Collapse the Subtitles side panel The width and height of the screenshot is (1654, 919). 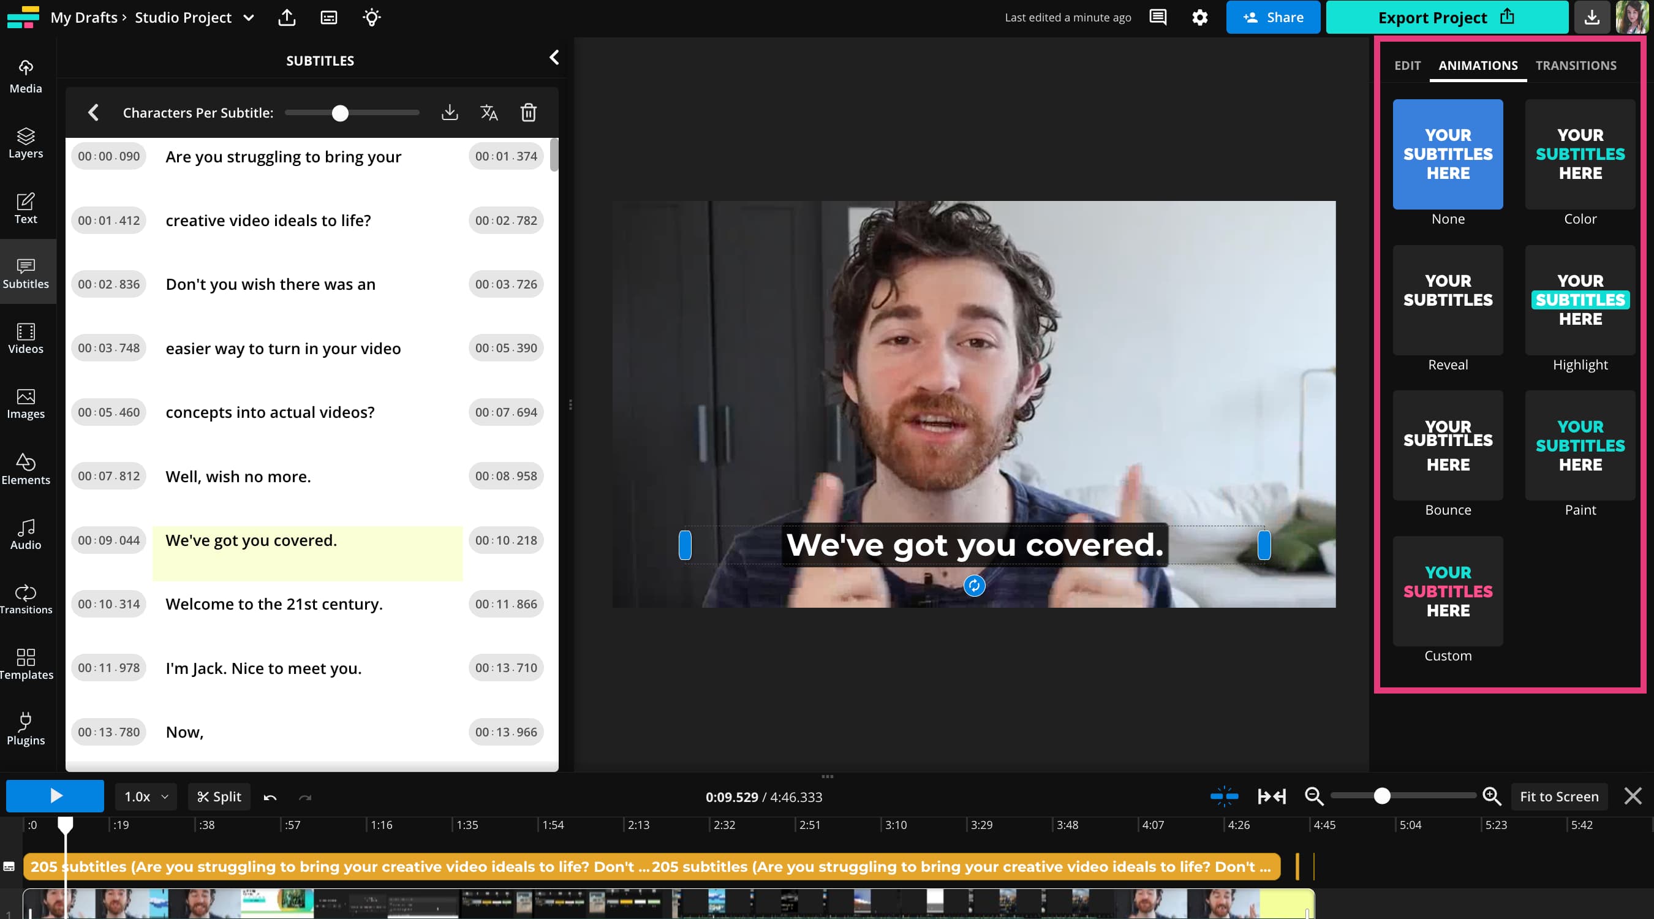(554, 57)
